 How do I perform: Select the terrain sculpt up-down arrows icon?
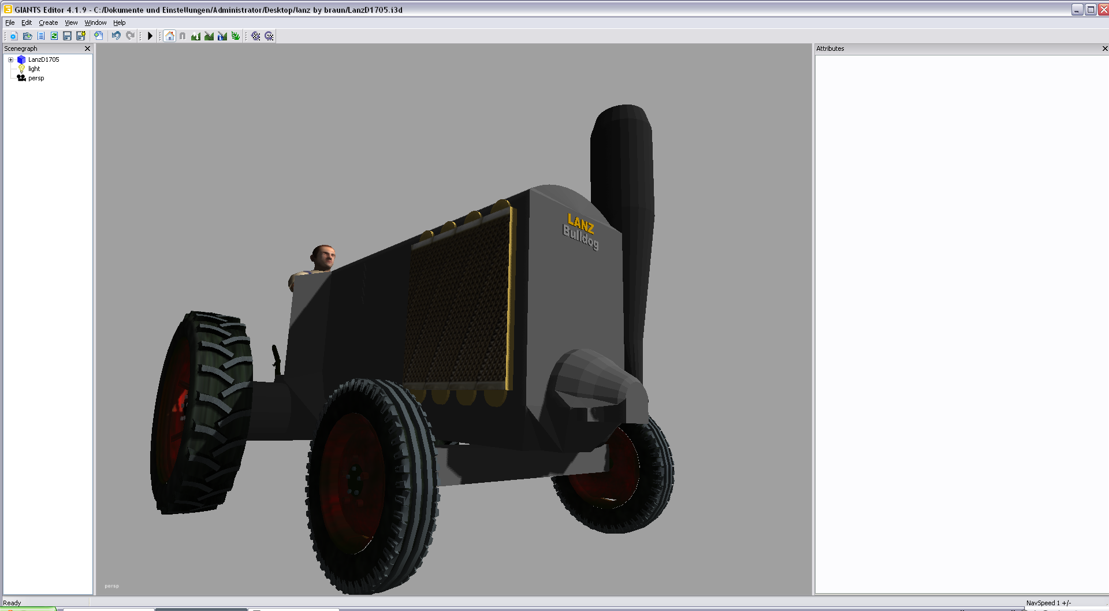196,36
